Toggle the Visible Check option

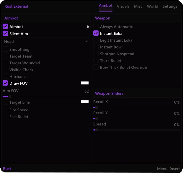[5, 69]
